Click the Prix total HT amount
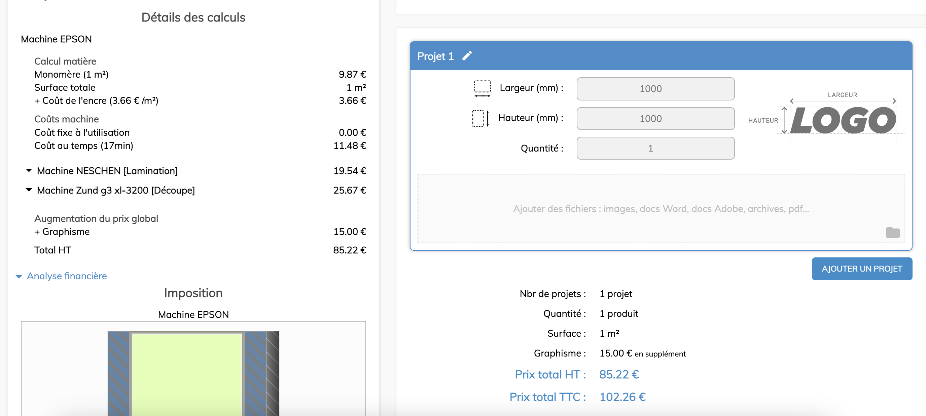The width and height of the screenshot is (926, 416). click(x=619, y=374)
